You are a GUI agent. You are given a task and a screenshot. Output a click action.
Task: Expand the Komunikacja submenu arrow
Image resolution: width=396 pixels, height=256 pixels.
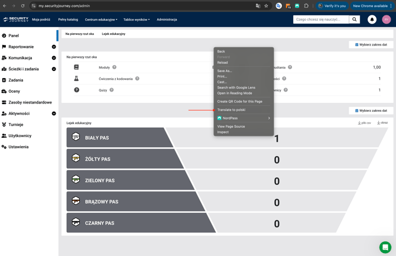click(54, 58)
